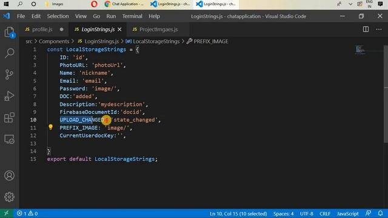388x218 pixels.
Task: Open the Terminal menu
Action: [132, 16]
